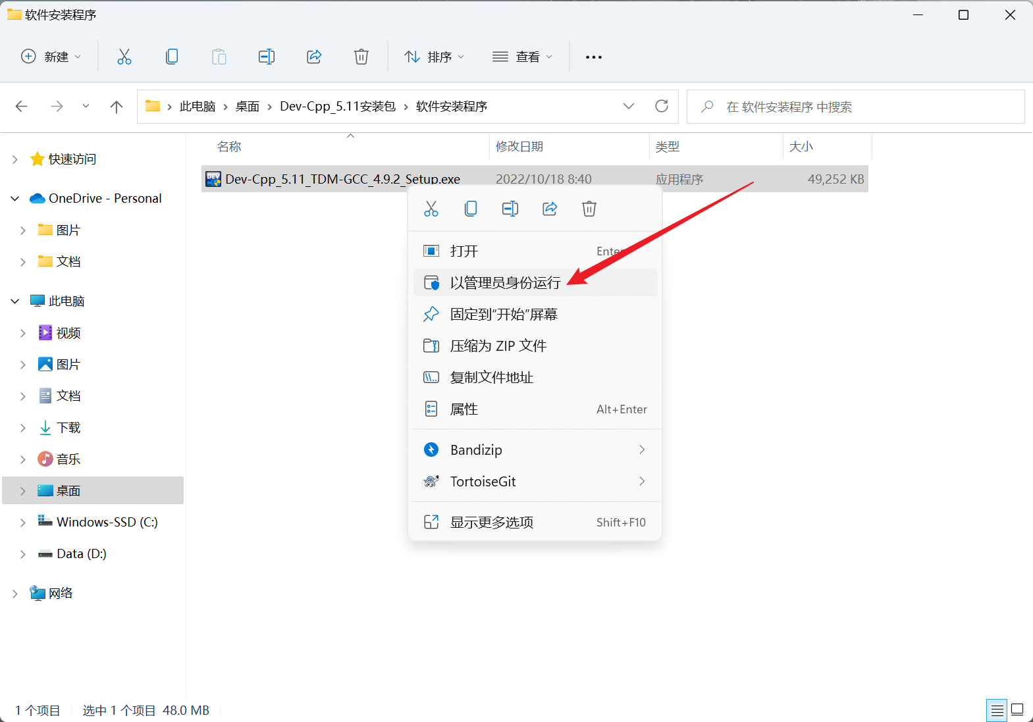Collapse the 此电脑 tree node
Viewport: 1033px width, 722px height.
(x=15, y=301)
